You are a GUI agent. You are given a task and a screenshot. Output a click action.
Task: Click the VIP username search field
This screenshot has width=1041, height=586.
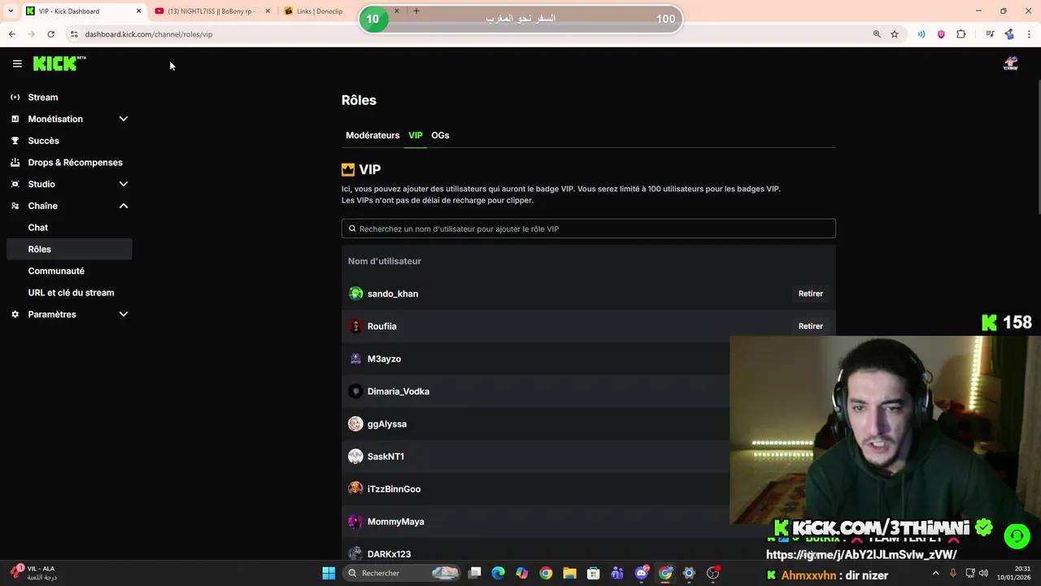point(589,229)
